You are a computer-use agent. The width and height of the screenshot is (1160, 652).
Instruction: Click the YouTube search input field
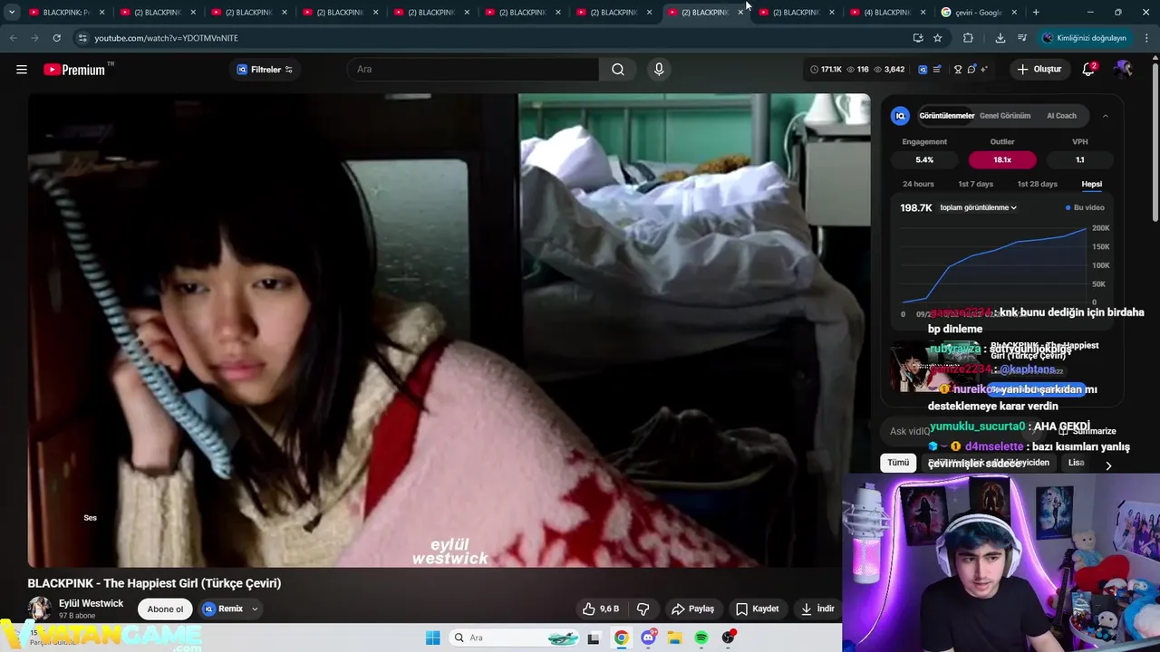(473, 70)
